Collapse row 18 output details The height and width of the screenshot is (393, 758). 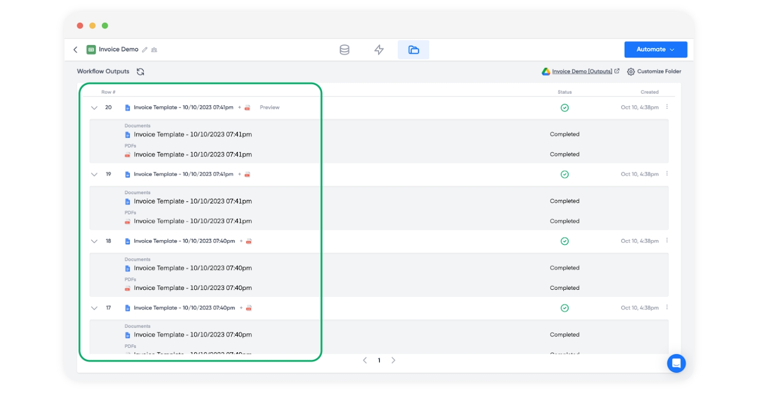pos(94,241)
